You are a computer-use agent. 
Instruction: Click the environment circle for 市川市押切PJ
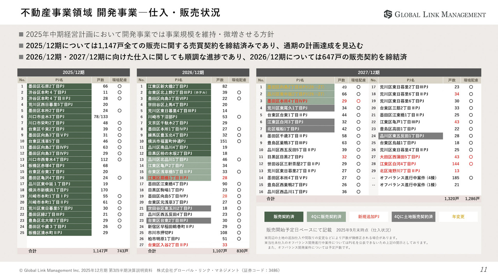pyautogui.click(x=239, y=233)
